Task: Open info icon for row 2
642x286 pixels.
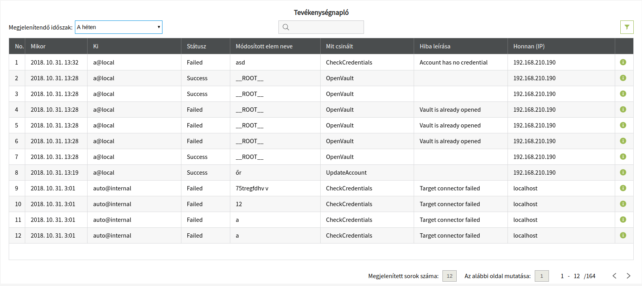Action: 623,78
